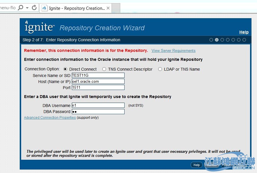Click the fifth wizard step indicator circle
This screenshot has height=173, width=257.
click(x=233, y=40)
